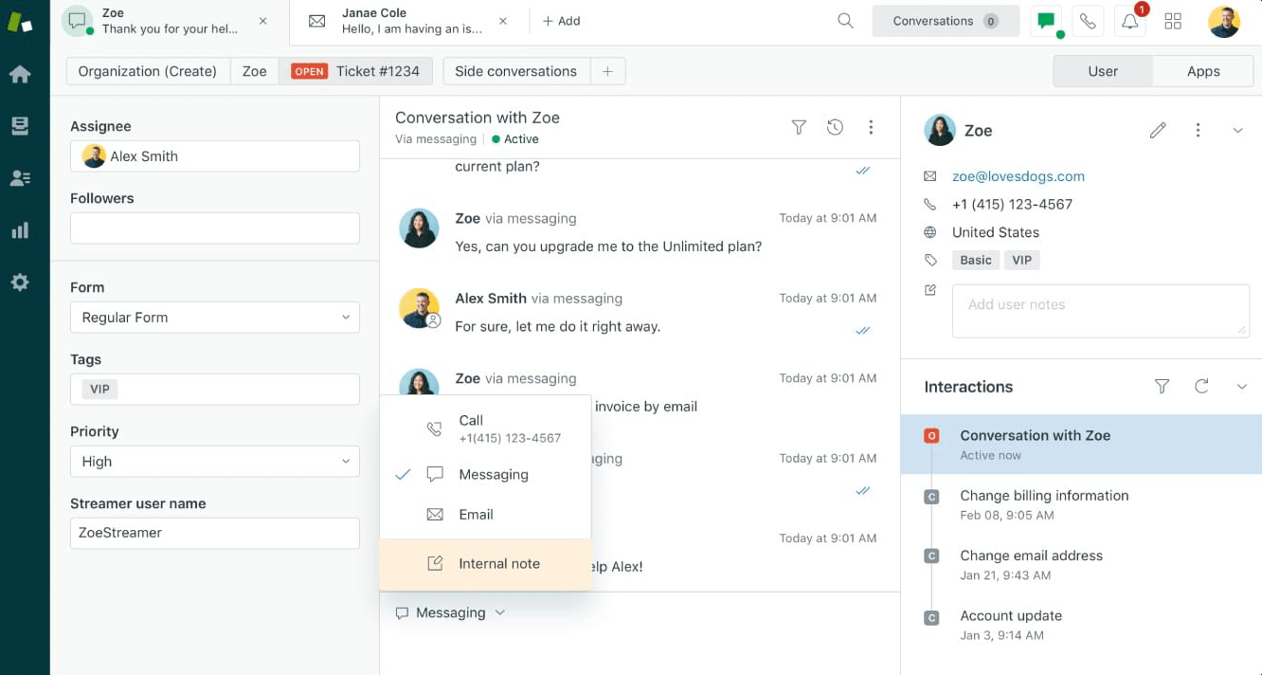The height and width of the screenshot is (675, 1262).
Task: Open the Form dropdown showing Regular Form
Action: pos(214,317)
